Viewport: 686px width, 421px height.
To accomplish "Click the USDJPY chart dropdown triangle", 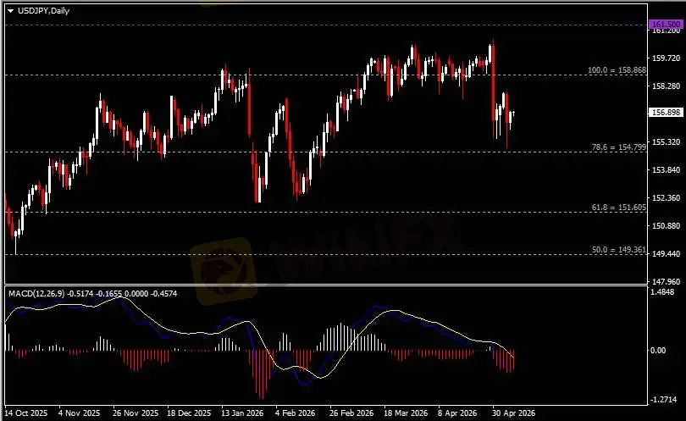I will coord(10,11).
